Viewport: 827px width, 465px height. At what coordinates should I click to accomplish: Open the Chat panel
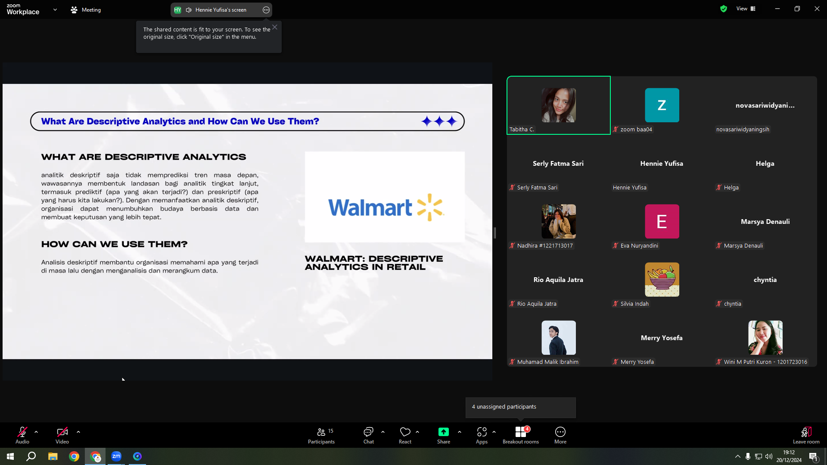tap(369, 435)
